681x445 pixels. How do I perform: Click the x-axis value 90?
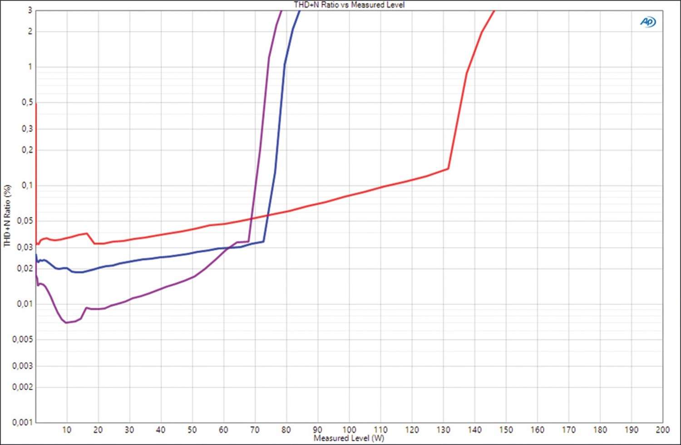coord(317,430)
